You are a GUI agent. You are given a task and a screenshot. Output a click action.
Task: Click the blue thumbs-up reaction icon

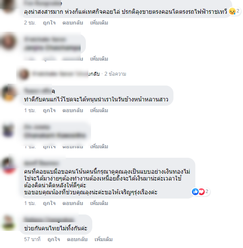click(195, 192)
